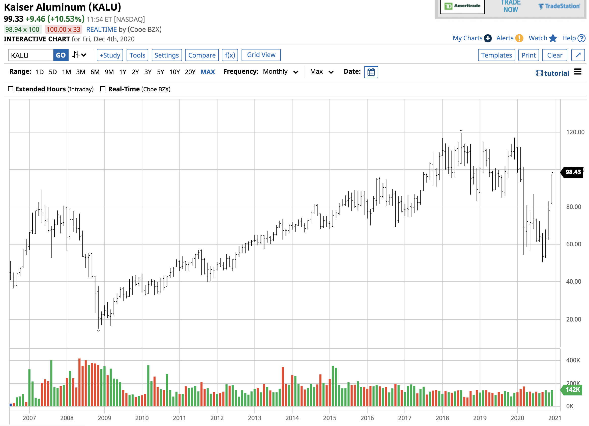This screenshot has width=589, height=426.
Task: Open the Tools button
Action: coord(137,55)
